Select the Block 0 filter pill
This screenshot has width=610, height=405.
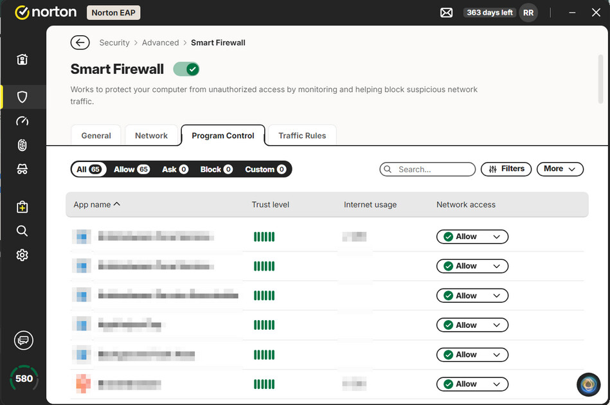[217, 169]
